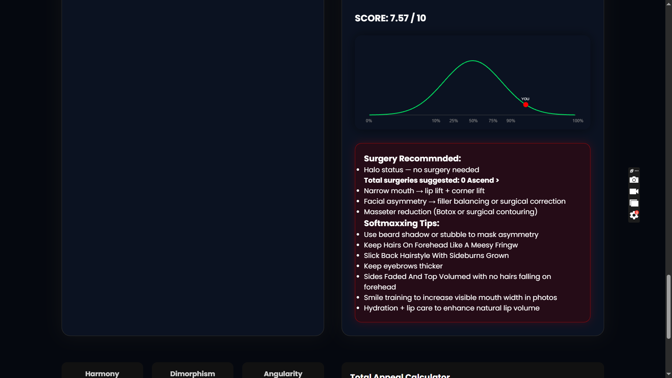Open the Ascend > link
Image resolution: width=672 pixels, height=378 pixels.
(x=483, y=180)
